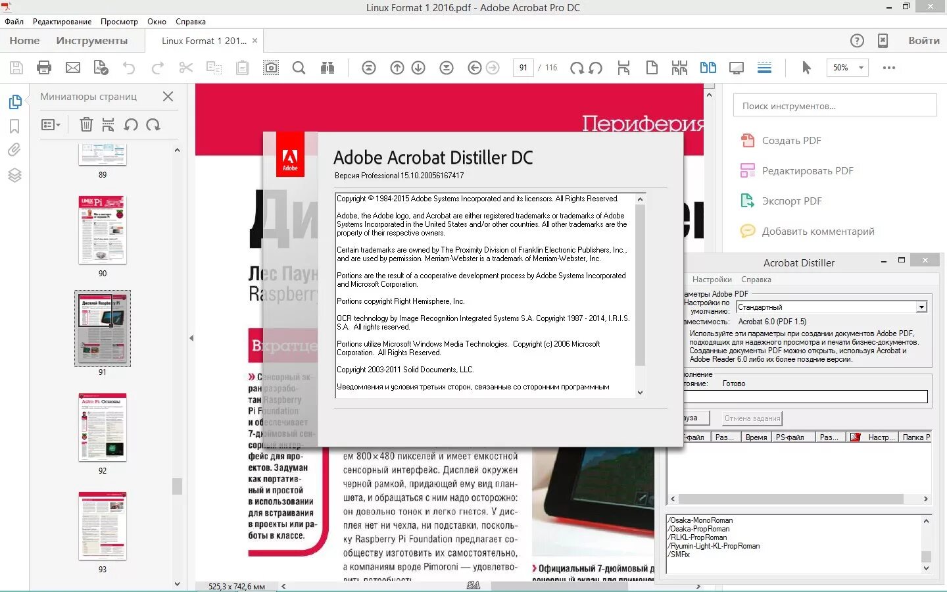
Task: Click Отмена задания button in Distiller
Action: [752, 418]
